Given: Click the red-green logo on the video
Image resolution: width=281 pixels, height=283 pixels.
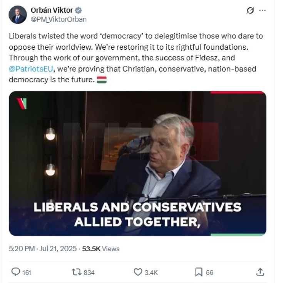Looking at the screenshot, I should point(22,103).
